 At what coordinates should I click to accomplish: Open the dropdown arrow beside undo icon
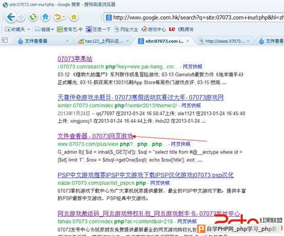[64, 17]
